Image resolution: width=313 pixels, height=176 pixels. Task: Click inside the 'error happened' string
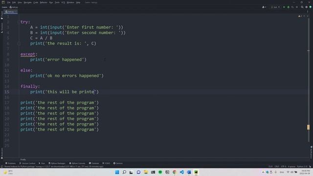click(x=64, y=60)
